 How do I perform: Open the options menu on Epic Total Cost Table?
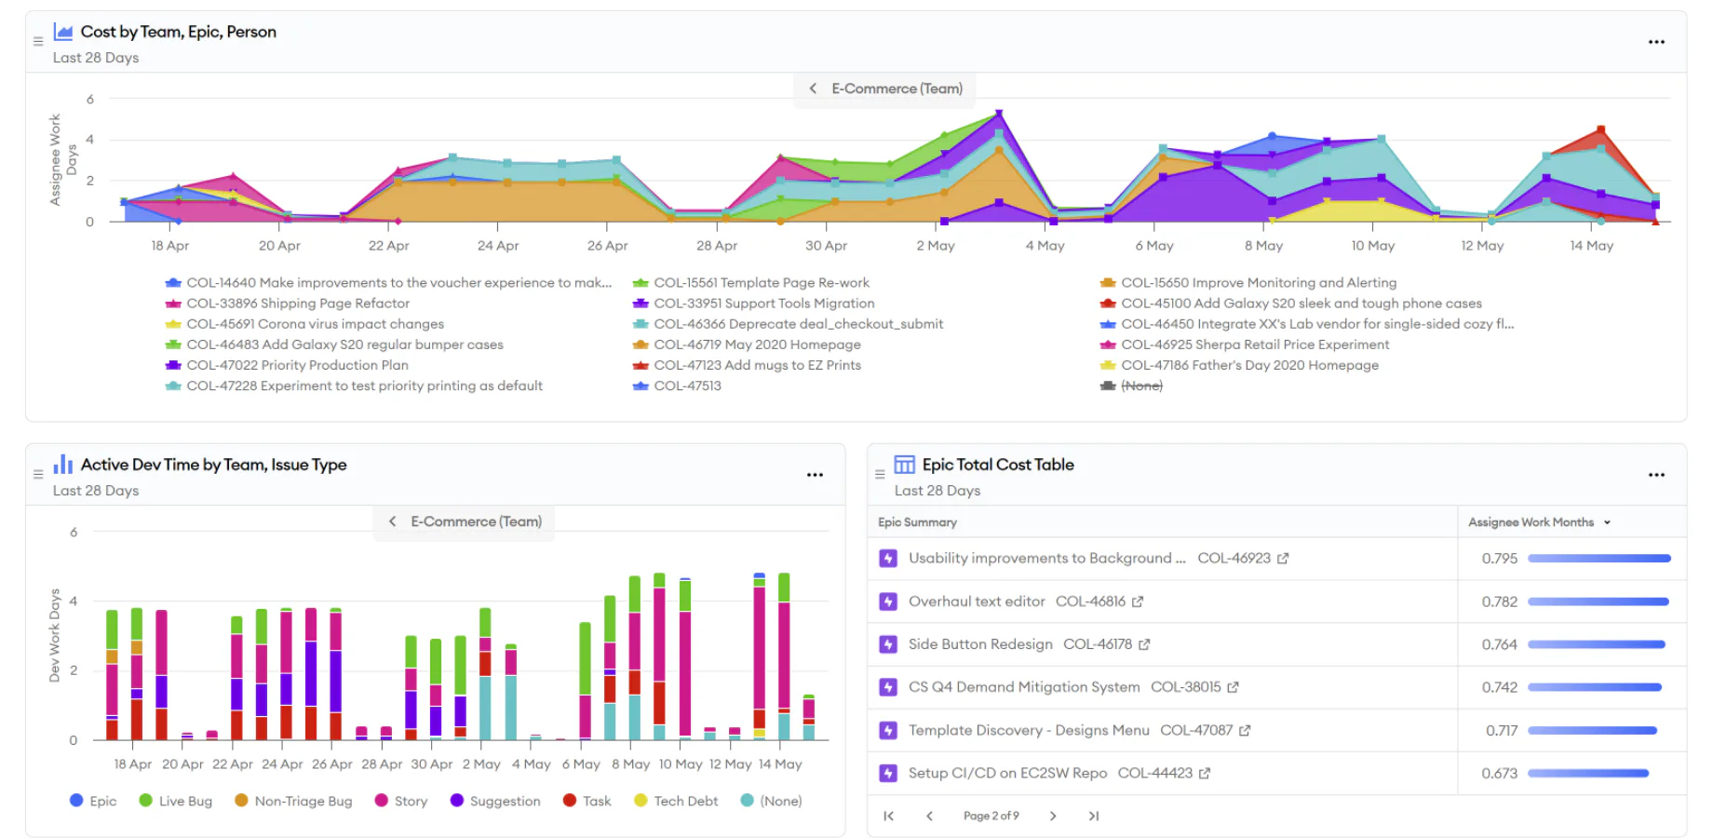[x=1656, y=475]
